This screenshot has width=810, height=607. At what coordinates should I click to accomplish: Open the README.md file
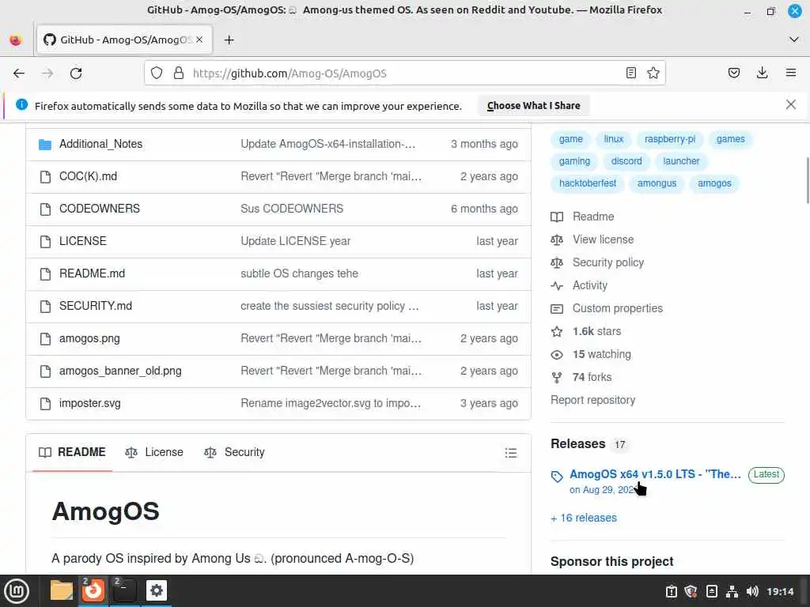[x=92, y=273]
